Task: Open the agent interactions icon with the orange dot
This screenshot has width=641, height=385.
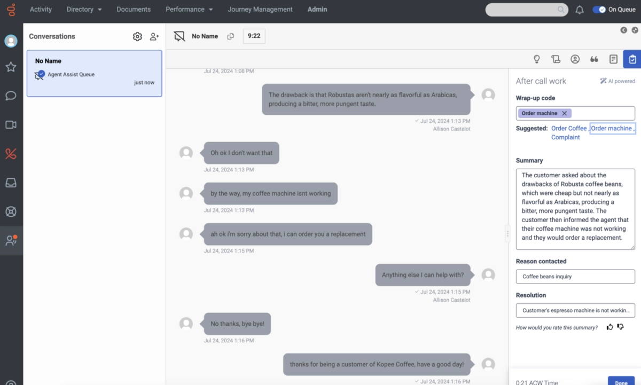Action: coord(11,240)
